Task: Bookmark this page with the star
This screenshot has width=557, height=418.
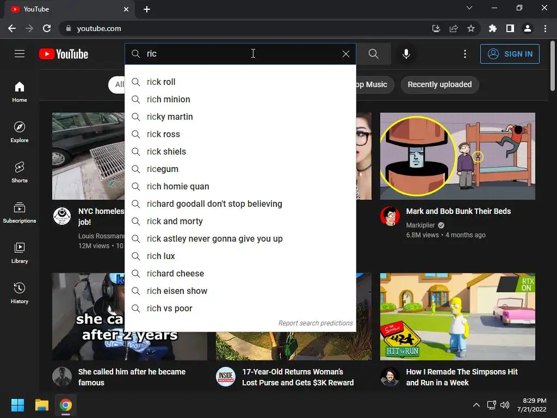Action: click(471, 28)
